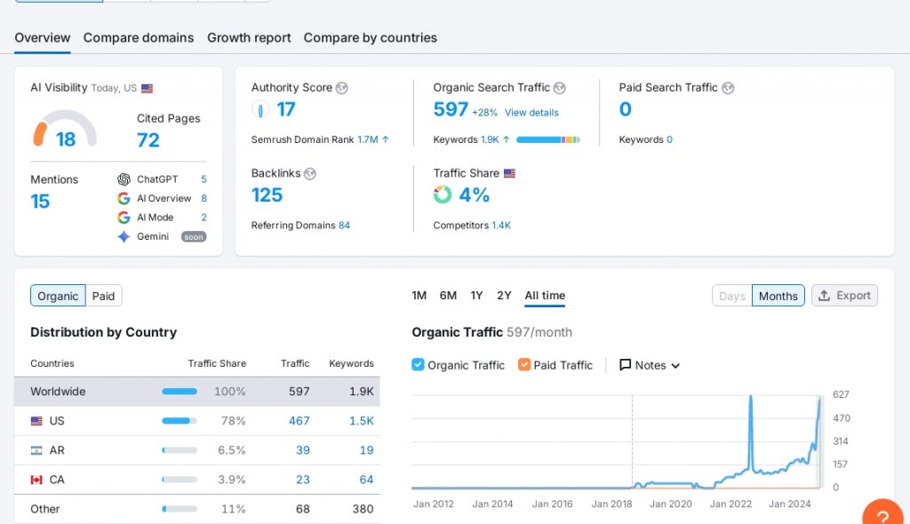The image size is (910, 524).
Task: Uncheck the Paid Traffic checkbox
Action: pos(524,365)
